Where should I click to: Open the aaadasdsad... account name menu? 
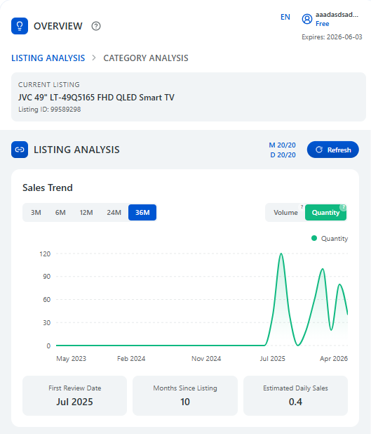(337, 15)
